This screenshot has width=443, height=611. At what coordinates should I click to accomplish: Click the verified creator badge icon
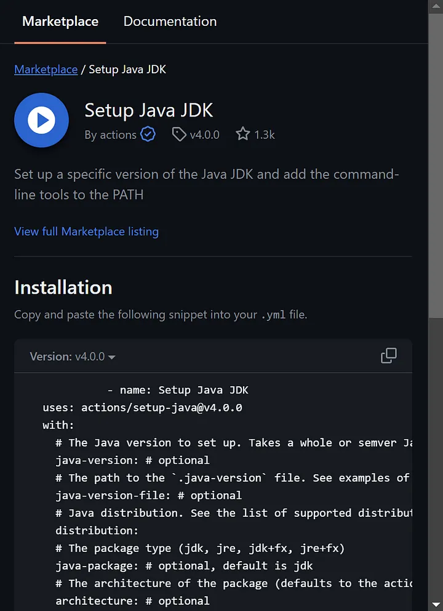coord(148,134)
